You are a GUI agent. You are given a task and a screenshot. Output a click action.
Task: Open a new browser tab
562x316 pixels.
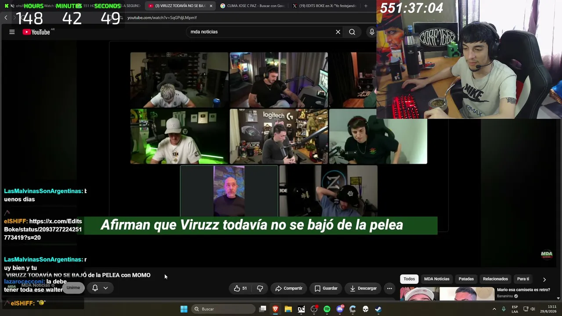click(x=366, y=6)
